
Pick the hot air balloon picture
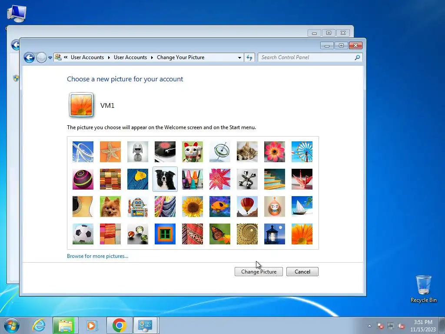[247, 207]
